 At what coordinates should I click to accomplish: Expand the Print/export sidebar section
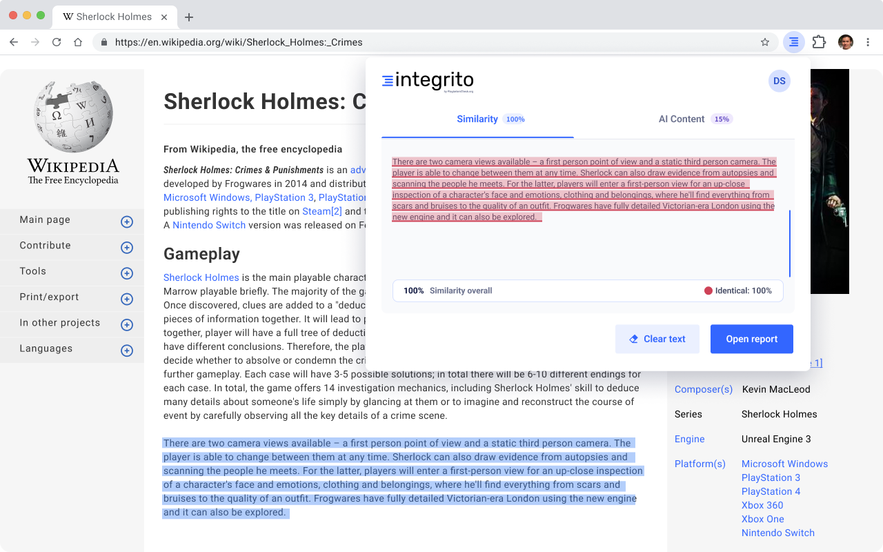coord(127,299)
